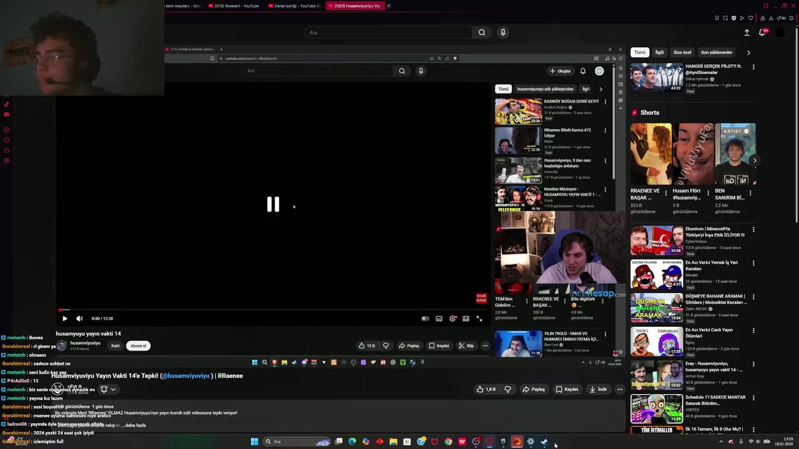Start voice search with the microphone icon
Viewport: 799px width, 449px height.
503,32
